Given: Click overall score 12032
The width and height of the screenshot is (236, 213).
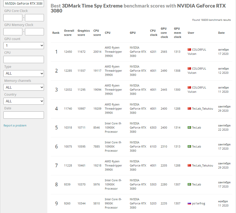Looking at the screenshot, I should (x=68, y=90).
